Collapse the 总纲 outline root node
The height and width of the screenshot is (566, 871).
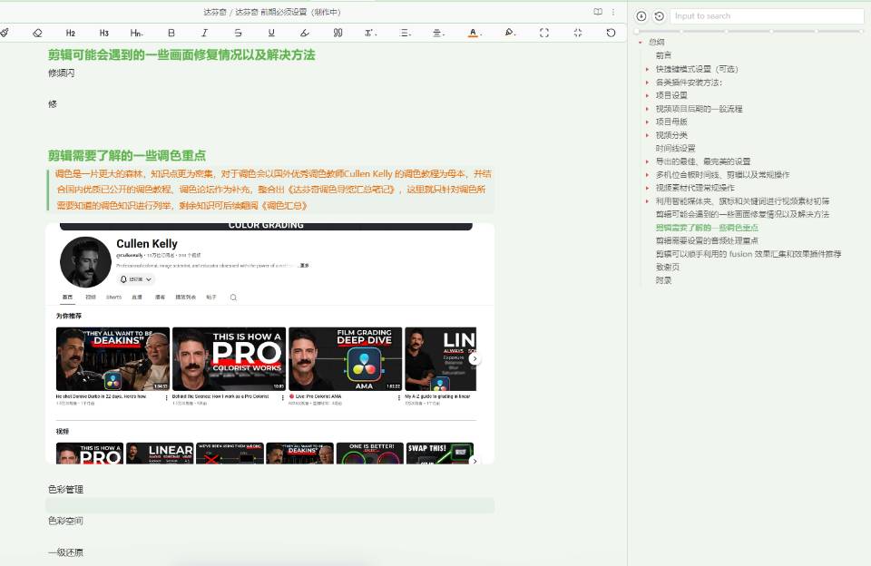(640, 43)
